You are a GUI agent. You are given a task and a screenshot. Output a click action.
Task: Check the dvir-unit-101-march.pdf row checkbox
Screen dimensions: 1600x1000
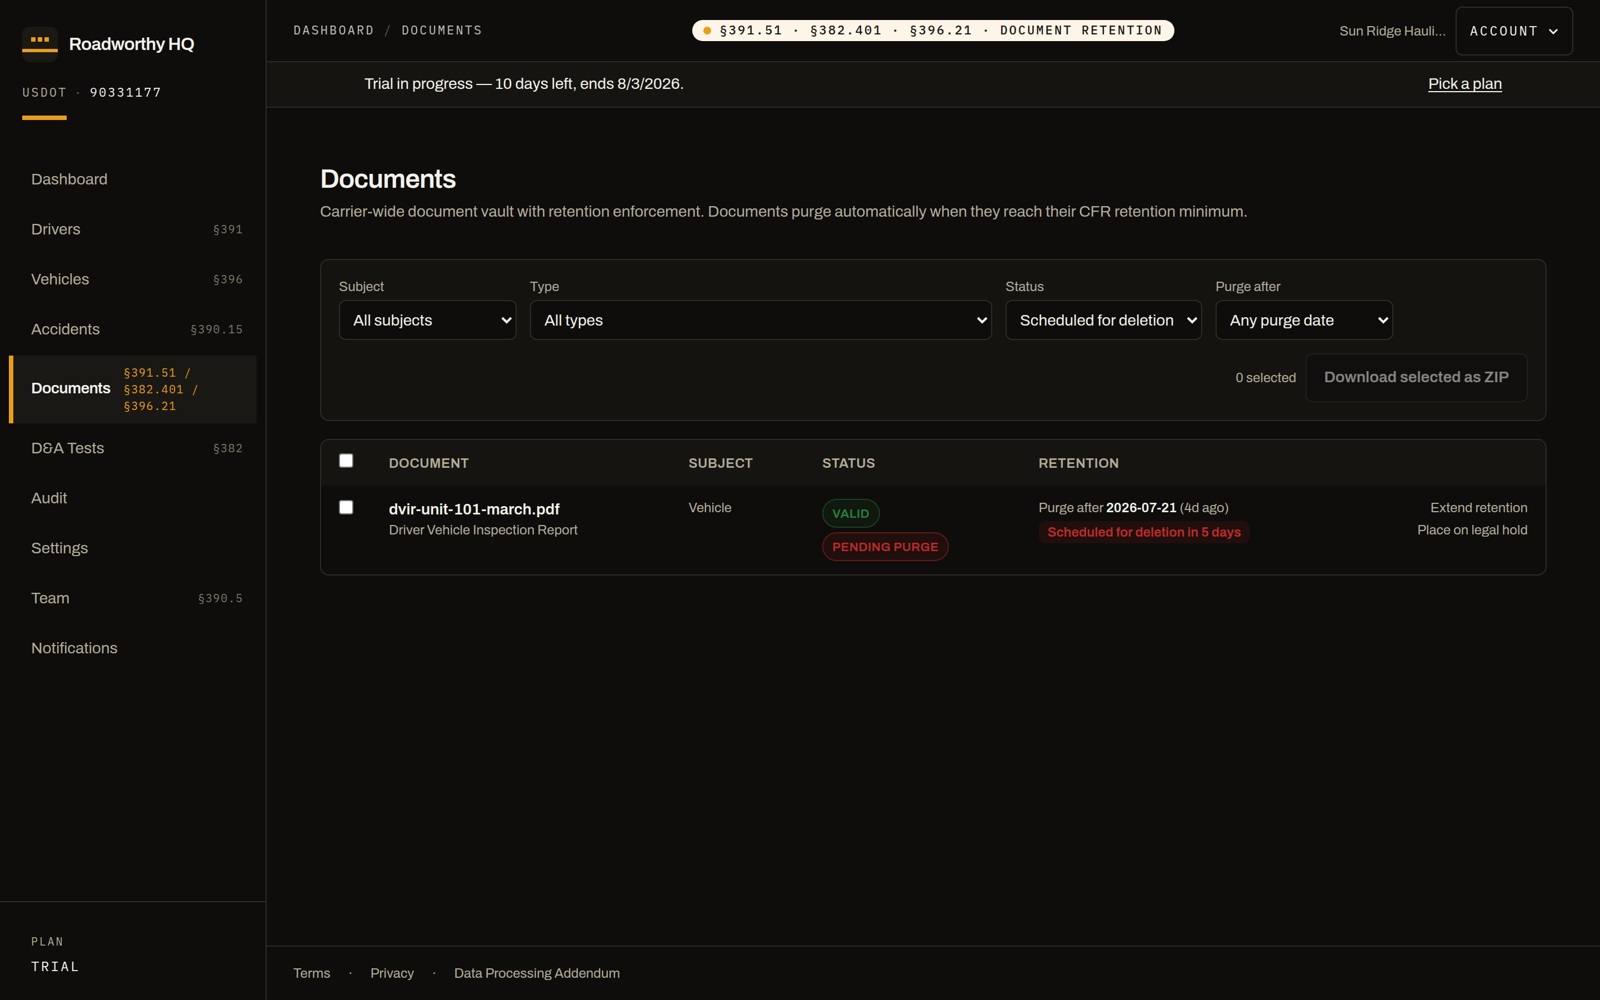[x=346, y=507]
